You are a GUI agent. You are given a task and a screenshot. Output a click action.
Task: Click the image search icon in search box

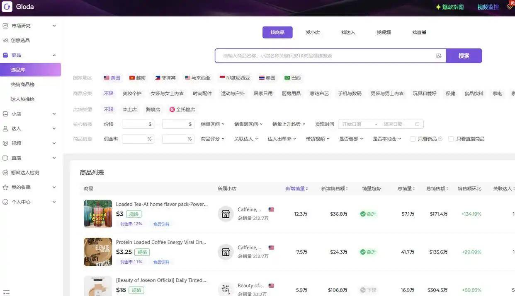(x=439, y=56)
